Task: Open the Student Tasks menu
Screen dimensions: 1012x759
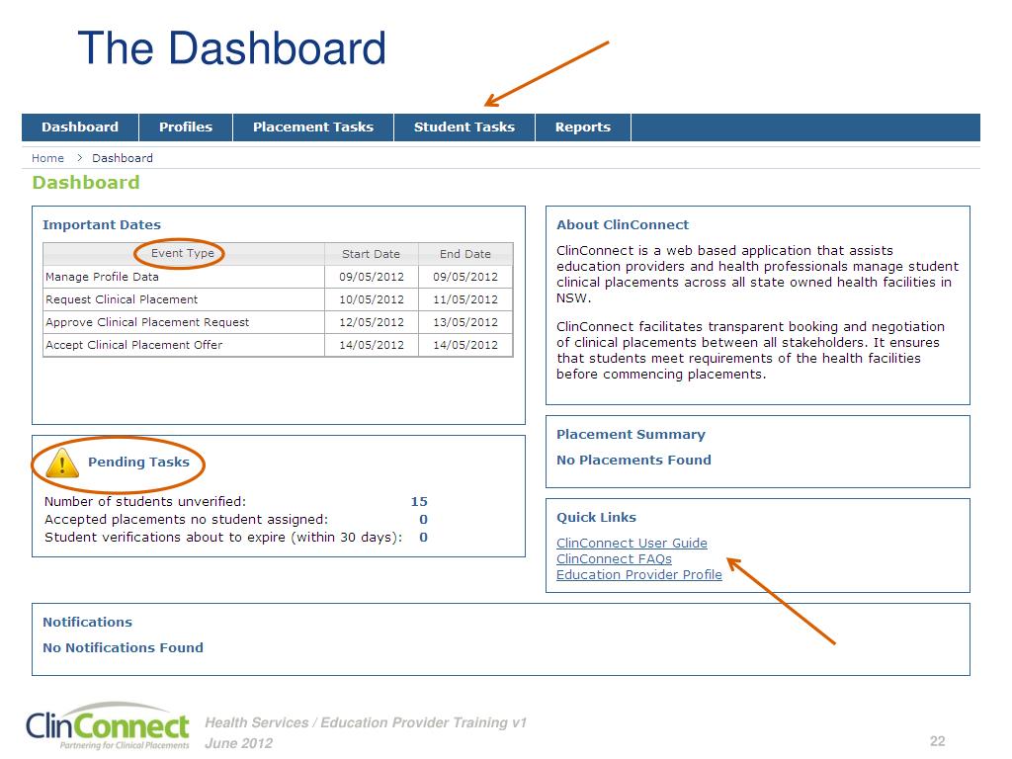Action: coord(464,127)
